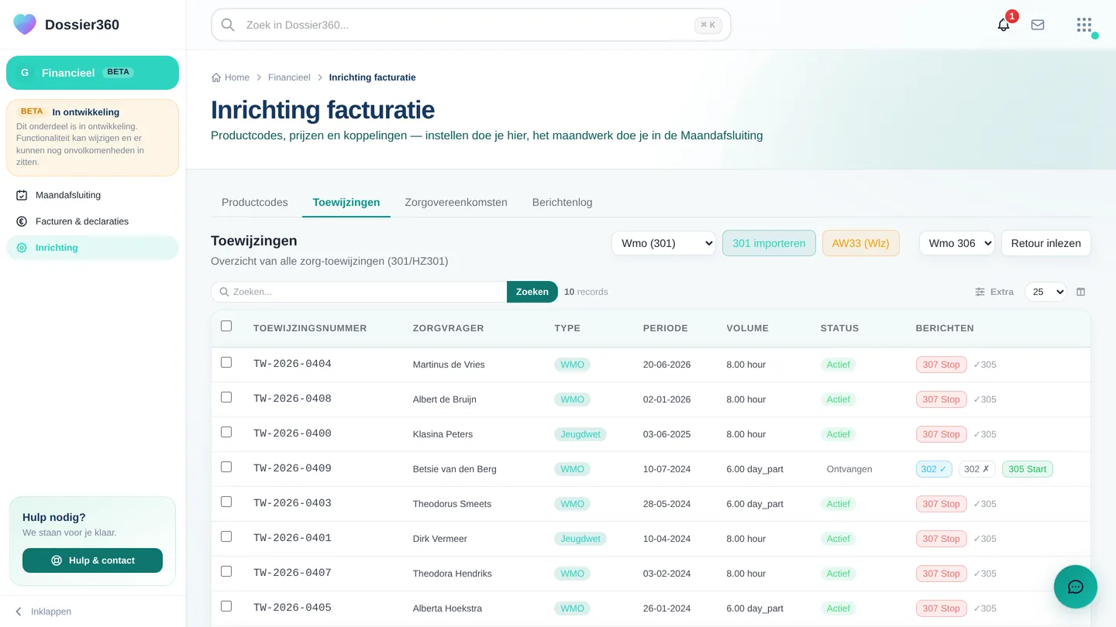
Task: Open the chat bubble widget
Action: click(1076, 587)
